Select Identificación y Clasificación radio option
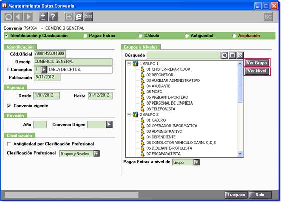Screen dimensions: 282x203 (7, 36)
